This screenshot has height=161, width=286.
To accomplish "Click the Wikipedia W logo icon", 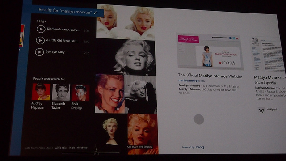I will tap(261, 110).
